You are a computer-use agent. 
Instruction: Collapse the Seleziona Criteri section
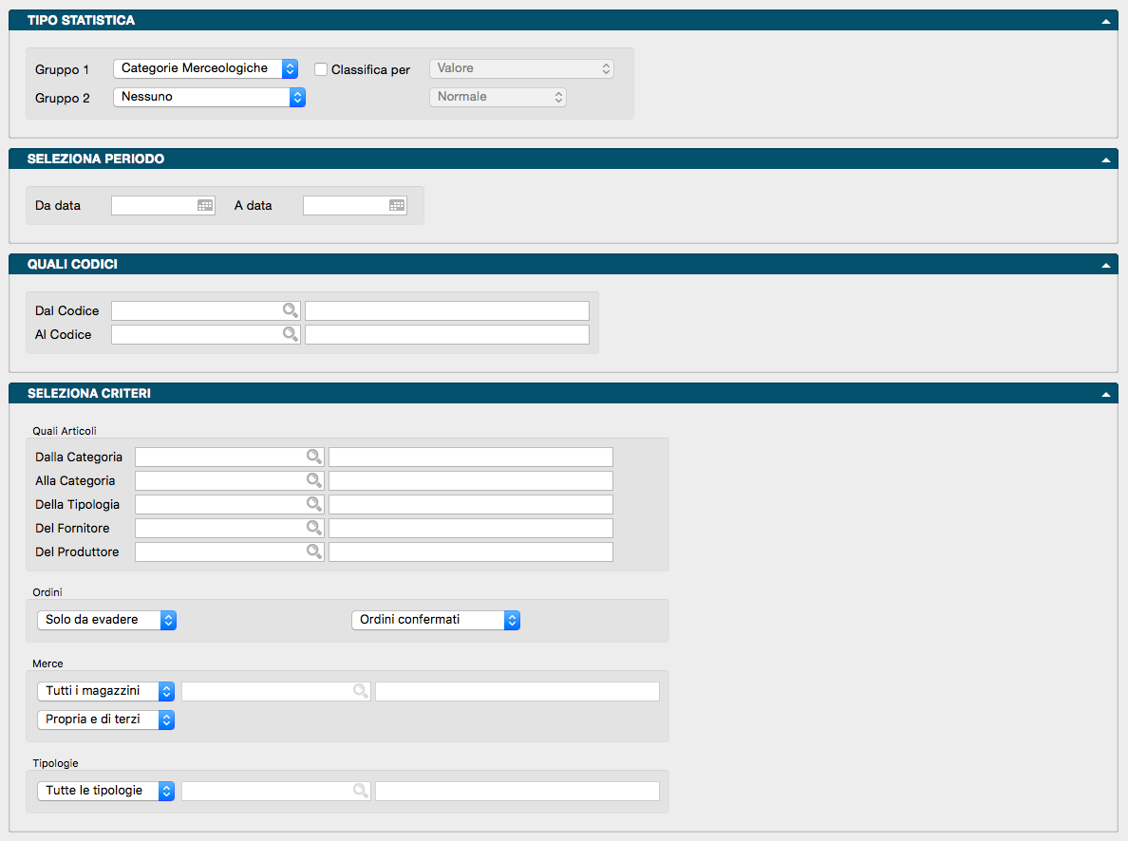click(1106, 394)
